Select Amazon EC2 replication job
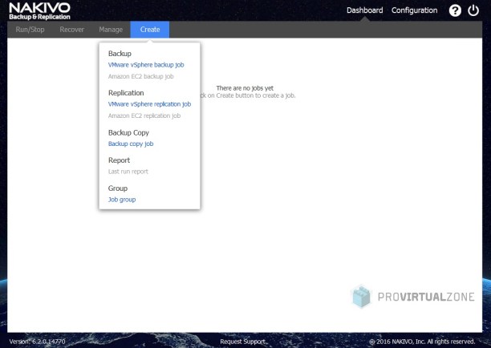Screen dimensions: 491x348 coord(144,115)
